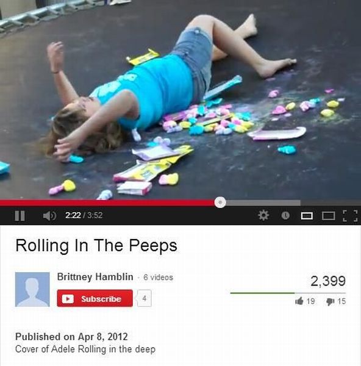Click the 2:22 / 3:52 time display

[x=84, y=215]
